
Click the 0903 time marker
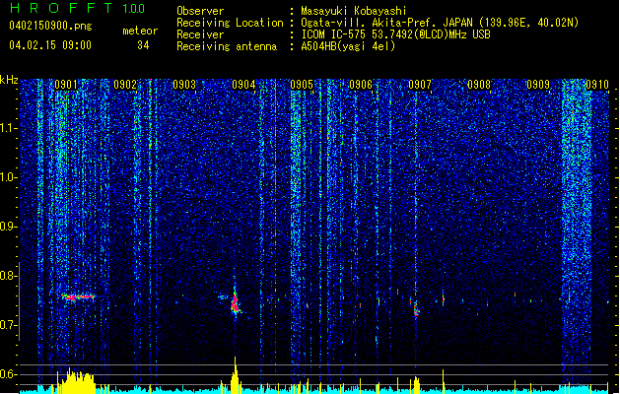point(184,85)
